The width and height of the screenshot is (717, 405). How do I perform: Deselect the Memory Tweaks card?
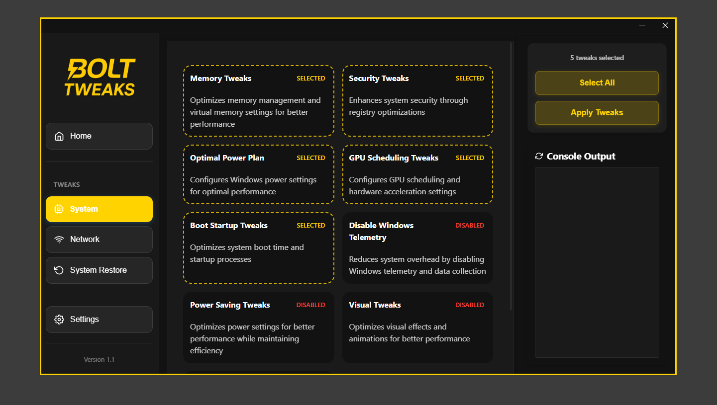tap(258, 101)
